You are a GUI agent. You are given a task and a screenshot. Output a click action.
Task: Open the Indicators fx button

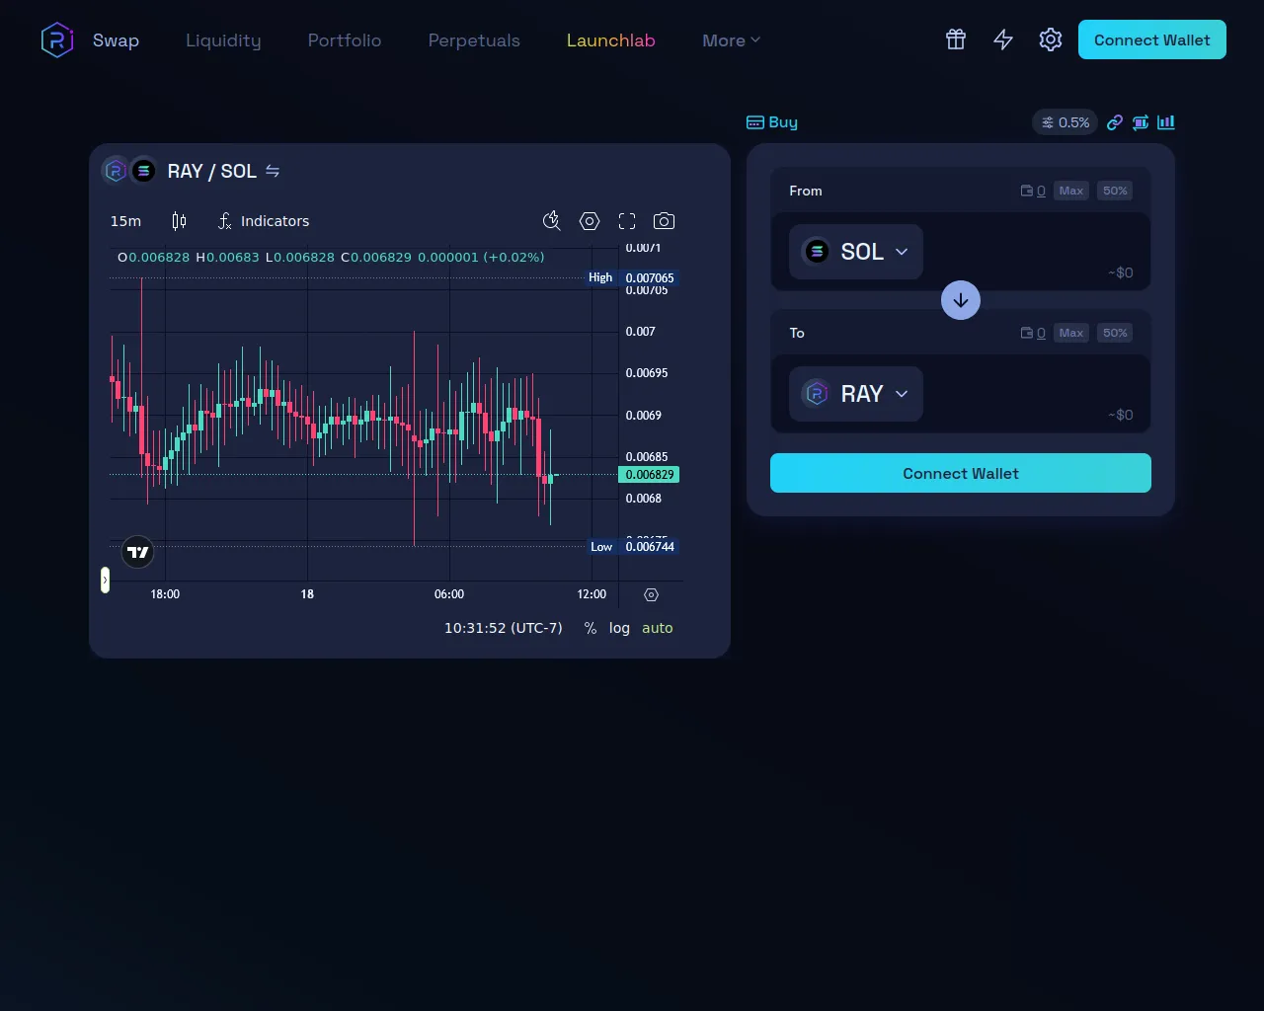(x=264, y=221)
